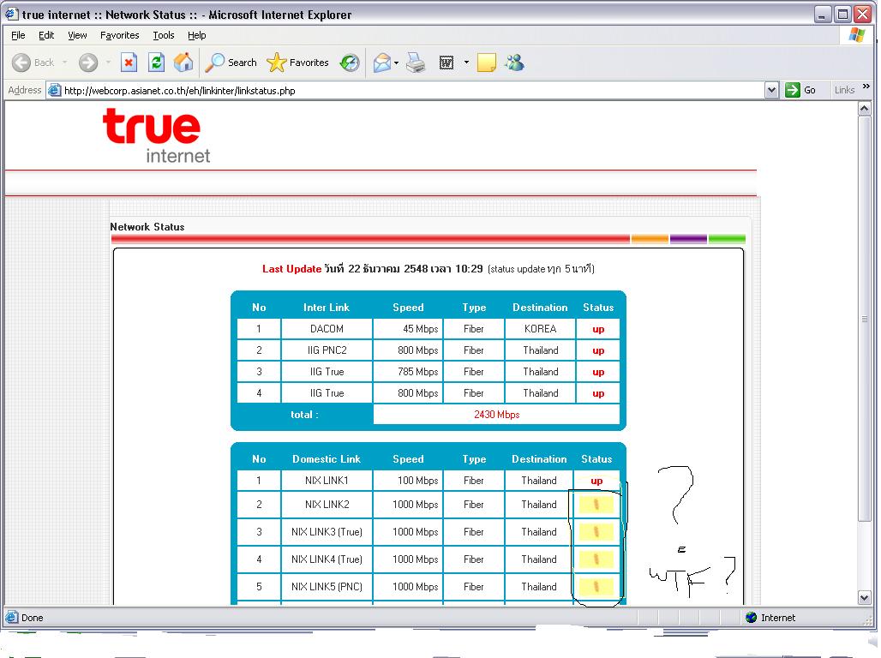The height and width of the screenshot is (658, 881).
Task: Expand the address bar dropdown
Action: tap(772, 90)
